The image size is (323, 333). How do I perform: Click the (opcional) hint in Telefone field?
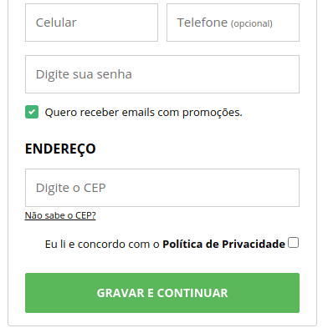pos(252,23)
